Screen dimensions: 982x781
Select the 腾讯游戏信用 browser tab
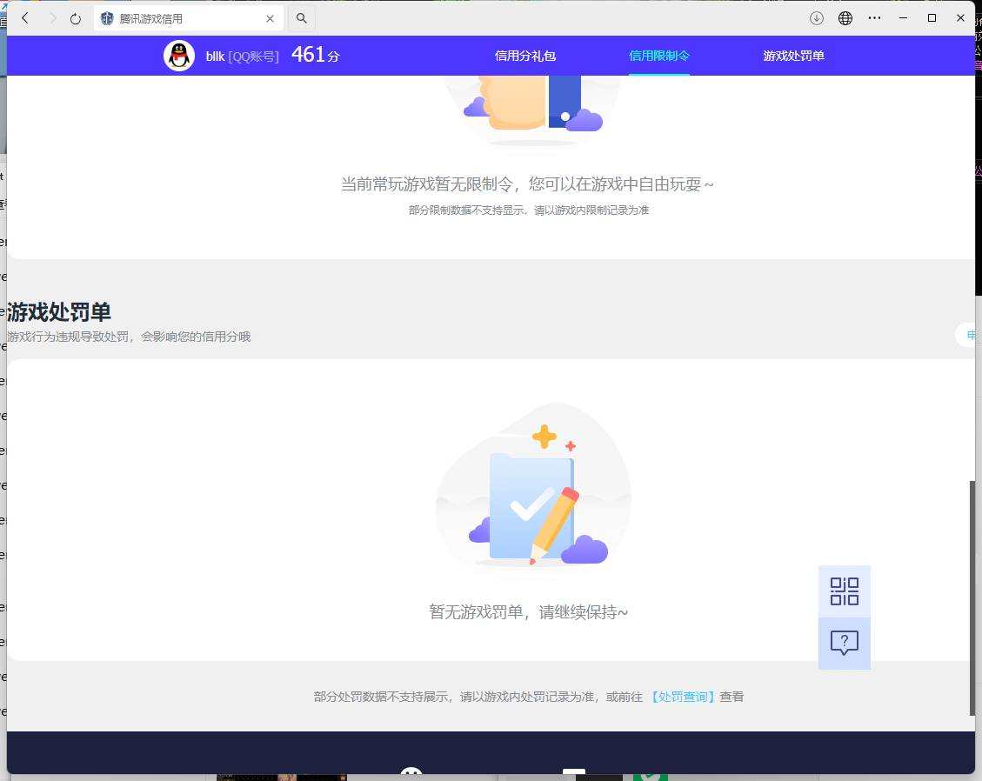(188, 19)
